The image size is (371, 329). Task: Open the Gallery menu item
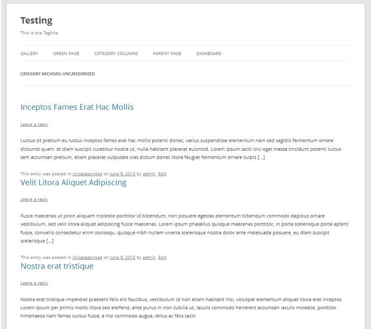(x=29, y=54)
